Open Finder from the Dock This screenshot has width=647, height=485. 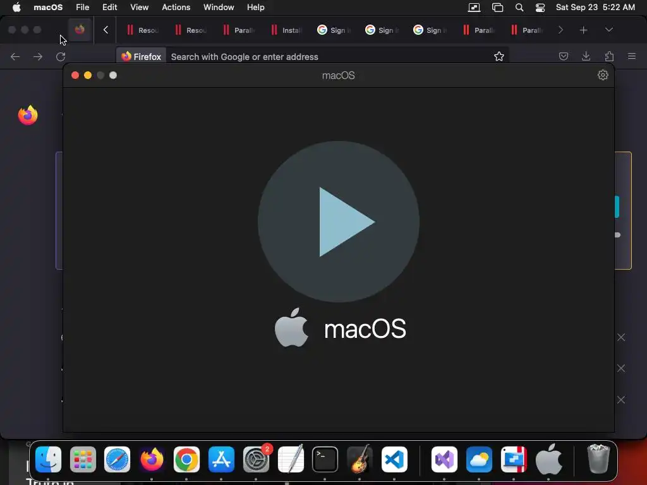coord(48,459)
